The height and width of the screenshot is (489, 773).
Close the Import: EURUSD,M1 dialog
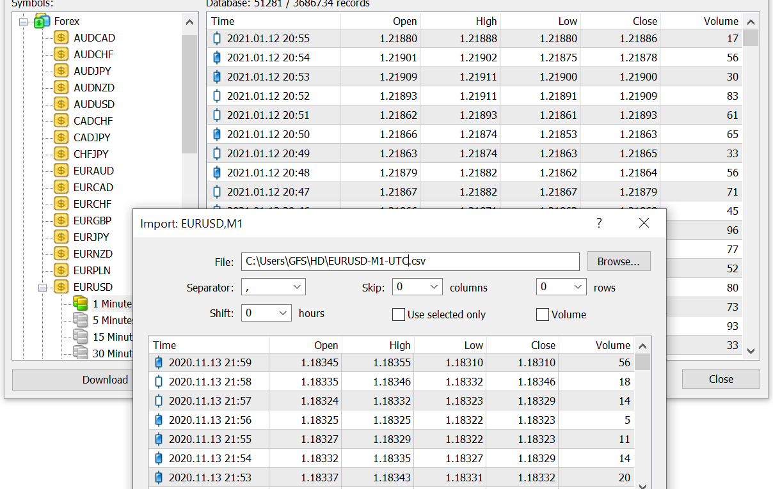[644, 223]
